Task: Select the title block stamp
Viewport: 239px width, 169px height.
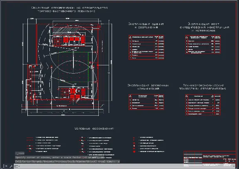Action: [x=210, y=159]
